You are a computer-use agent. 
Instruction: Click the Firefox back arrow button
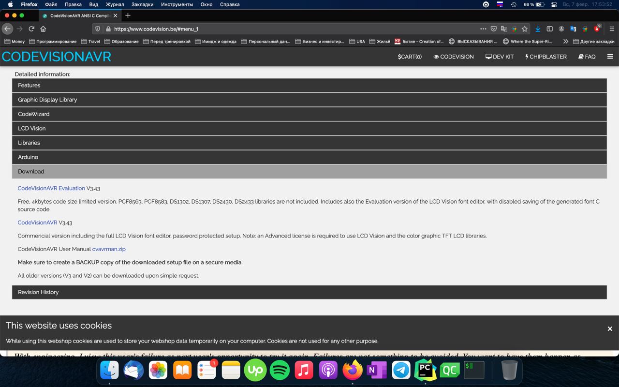click(x=7, y=29)
